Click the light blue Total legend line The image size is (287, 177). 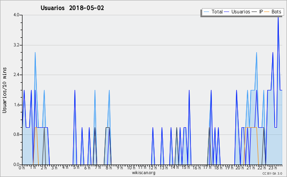(x=206, y=11)
